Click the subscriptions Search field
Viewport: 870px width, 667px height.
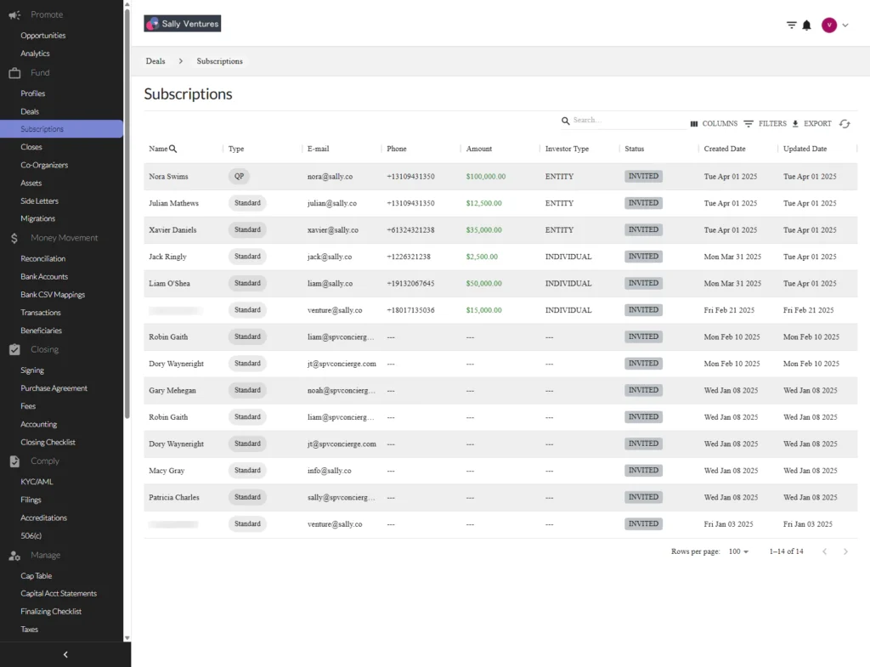pyautogui.click(x=627, y=121)
